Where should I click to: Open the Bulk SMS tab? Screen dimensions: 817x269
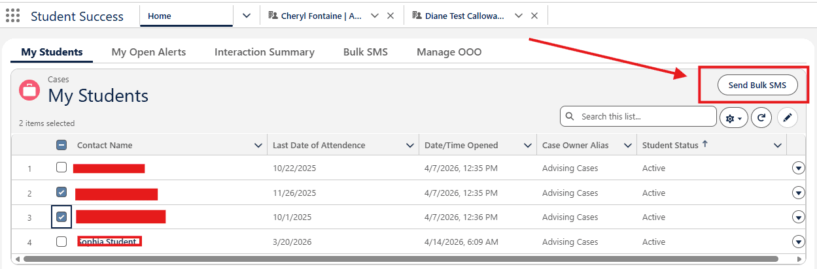366,52
